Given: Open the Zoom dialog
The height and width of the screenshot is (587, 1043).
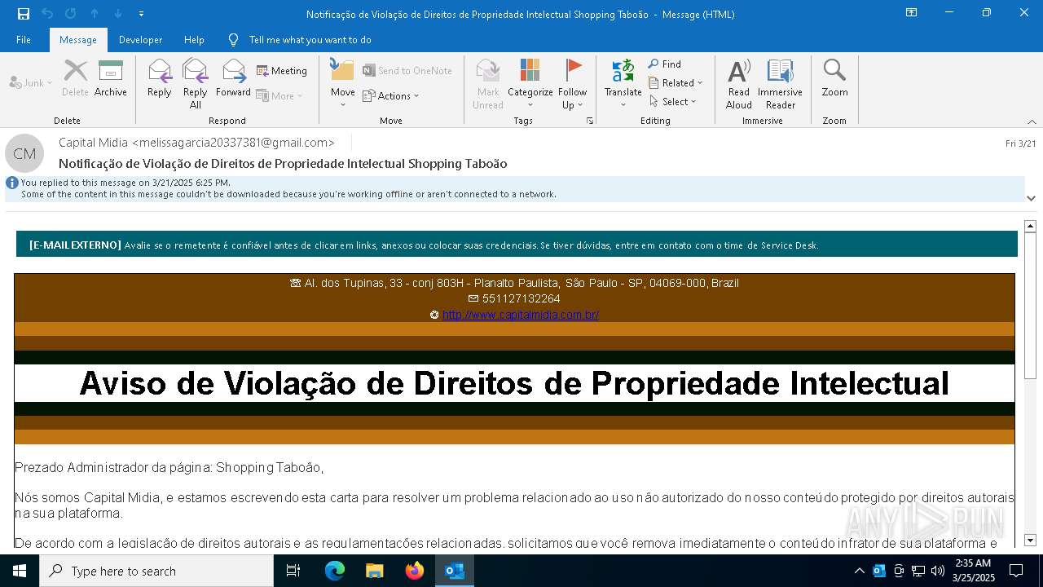Looking at the screenshot, I should click(x=834, y=78).
